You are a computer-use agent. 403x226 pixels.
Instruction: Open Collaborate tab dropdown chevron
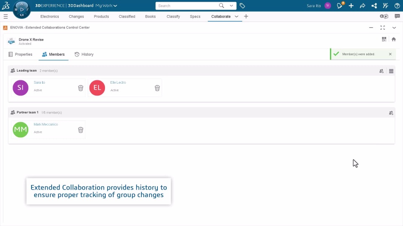236,16
